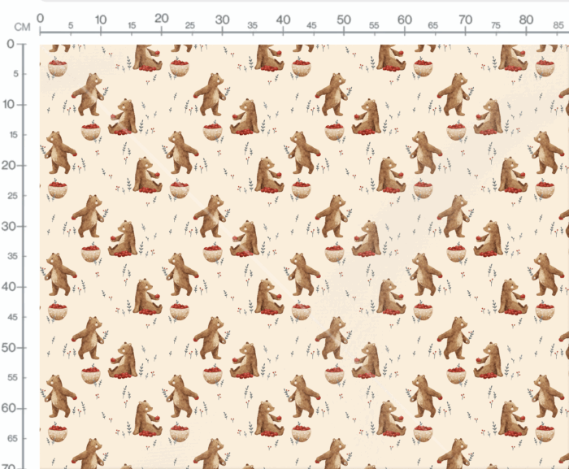
Task: Select the 40 mark on the top ruler
Action: click(283, 20)
